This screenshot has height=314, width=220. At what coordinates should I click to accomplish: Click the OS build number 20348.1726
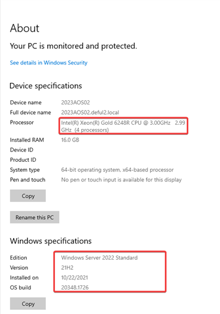[x=75, y=288]
